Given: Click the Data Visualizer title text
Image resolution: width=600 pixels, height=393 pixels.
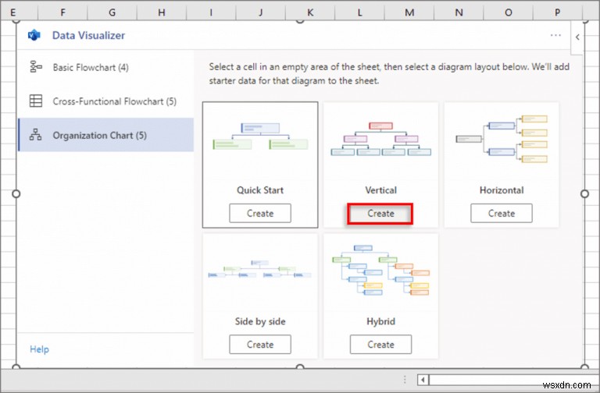Looking at the screenshot, I should point(88,35).
